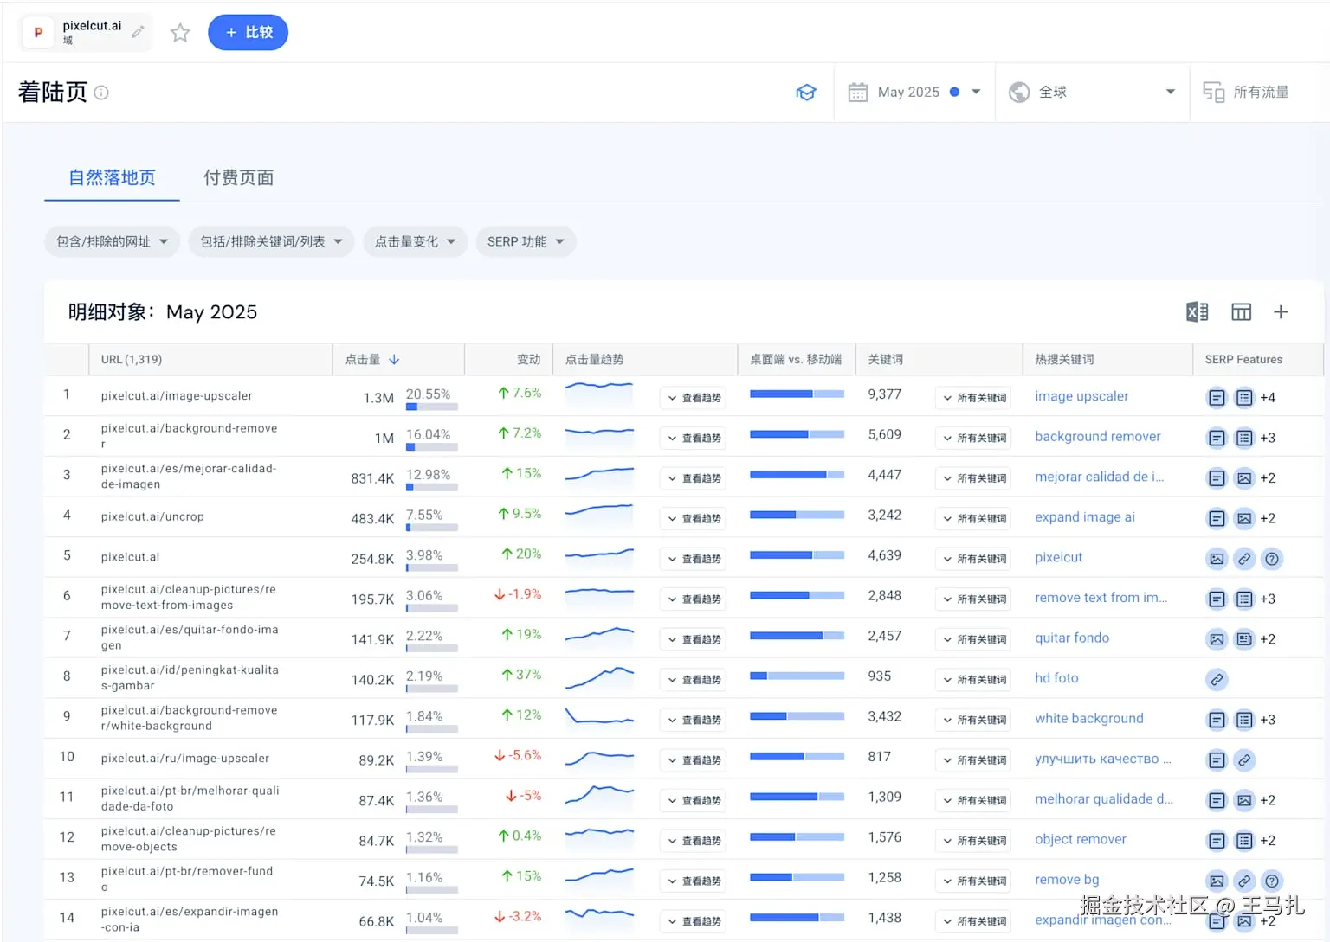
Task: Open the 包括/排除关键词/列表 filter dropdown
Action: pos(271,241)
